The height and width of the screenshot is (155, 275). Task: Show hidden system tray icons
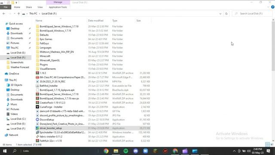[234, 151]
